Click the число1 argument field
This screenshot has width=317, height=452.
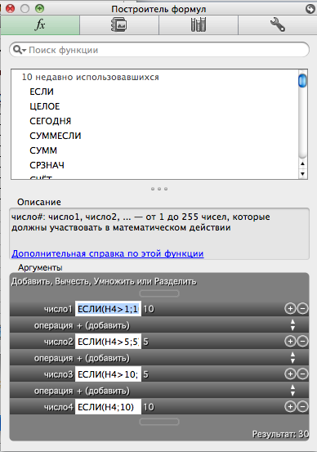108,309
